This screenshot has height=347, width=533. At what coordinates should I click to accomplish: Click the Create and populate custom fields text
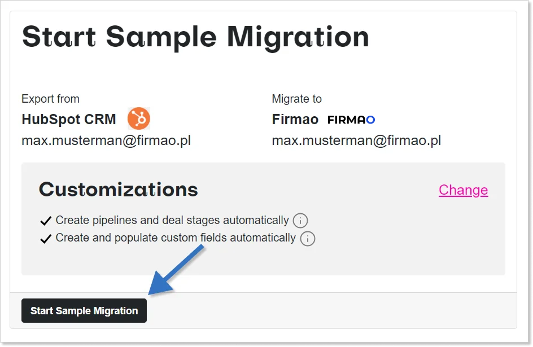[176, 238]
